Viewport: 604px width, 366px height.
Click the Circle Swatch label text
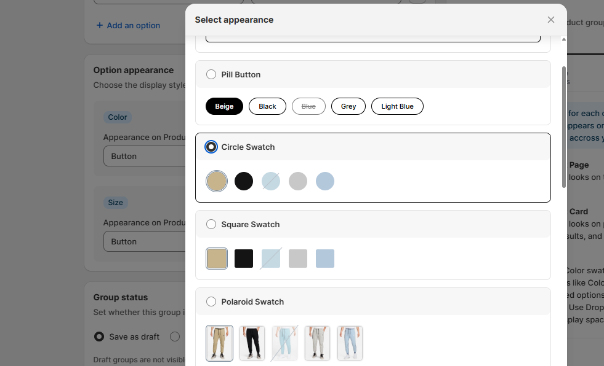tap(248, 147)
